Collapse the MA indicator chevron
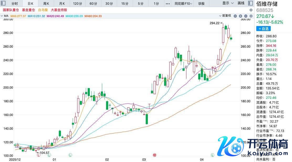292x162 pixels. [x=2, y=16]
